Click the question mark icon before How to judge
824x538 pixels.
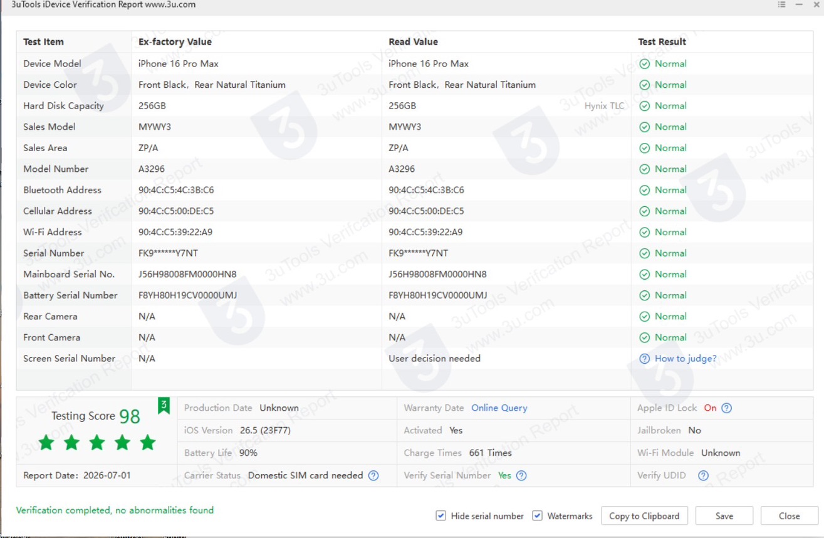[x=644, y=359]
